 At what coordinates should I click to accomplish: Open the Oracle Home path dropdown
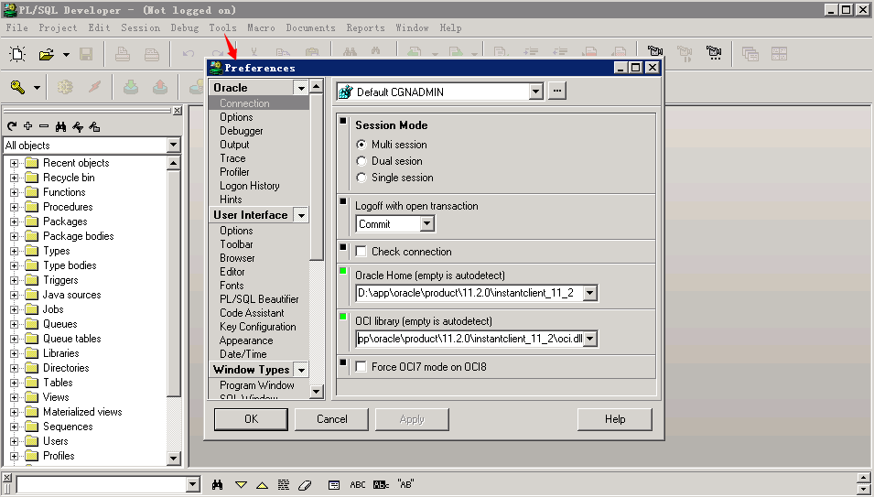click(589, 293)
